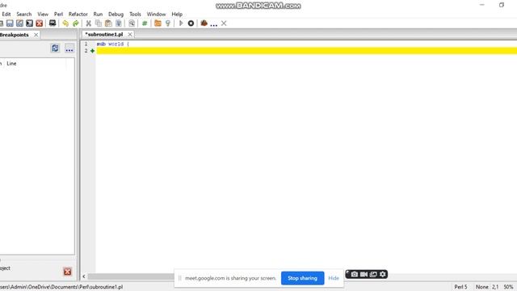The width and height of the screenshot is (517, 291).
Task: Click the Hide link in sharing bar
Action: click(x=334, y=278)
